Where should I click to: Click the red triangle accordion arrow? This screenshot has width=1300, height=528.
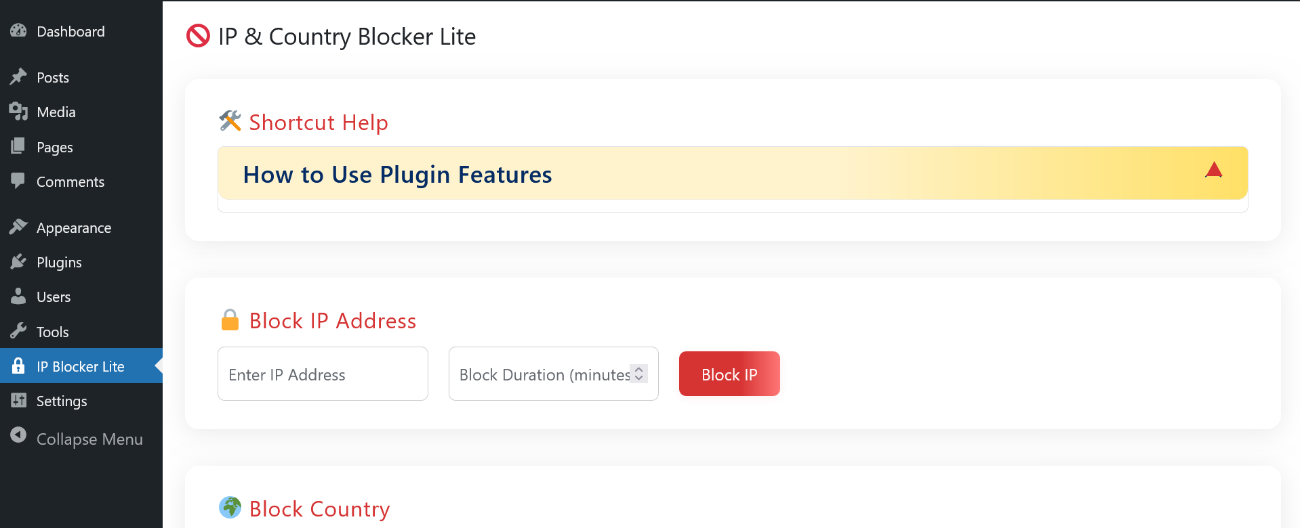(1213, 171)
